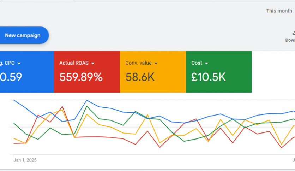295x171 pixels.
Task: Click the Jan 1, 2025 axis label
Action: tap(25, 160)
